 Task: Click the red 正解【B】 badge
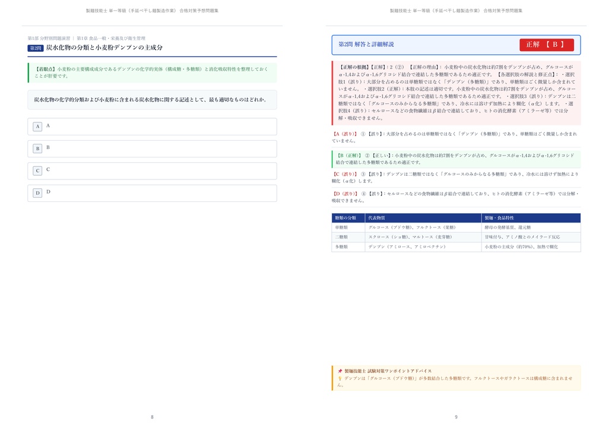pyautogui.click(x=546, y=45)
